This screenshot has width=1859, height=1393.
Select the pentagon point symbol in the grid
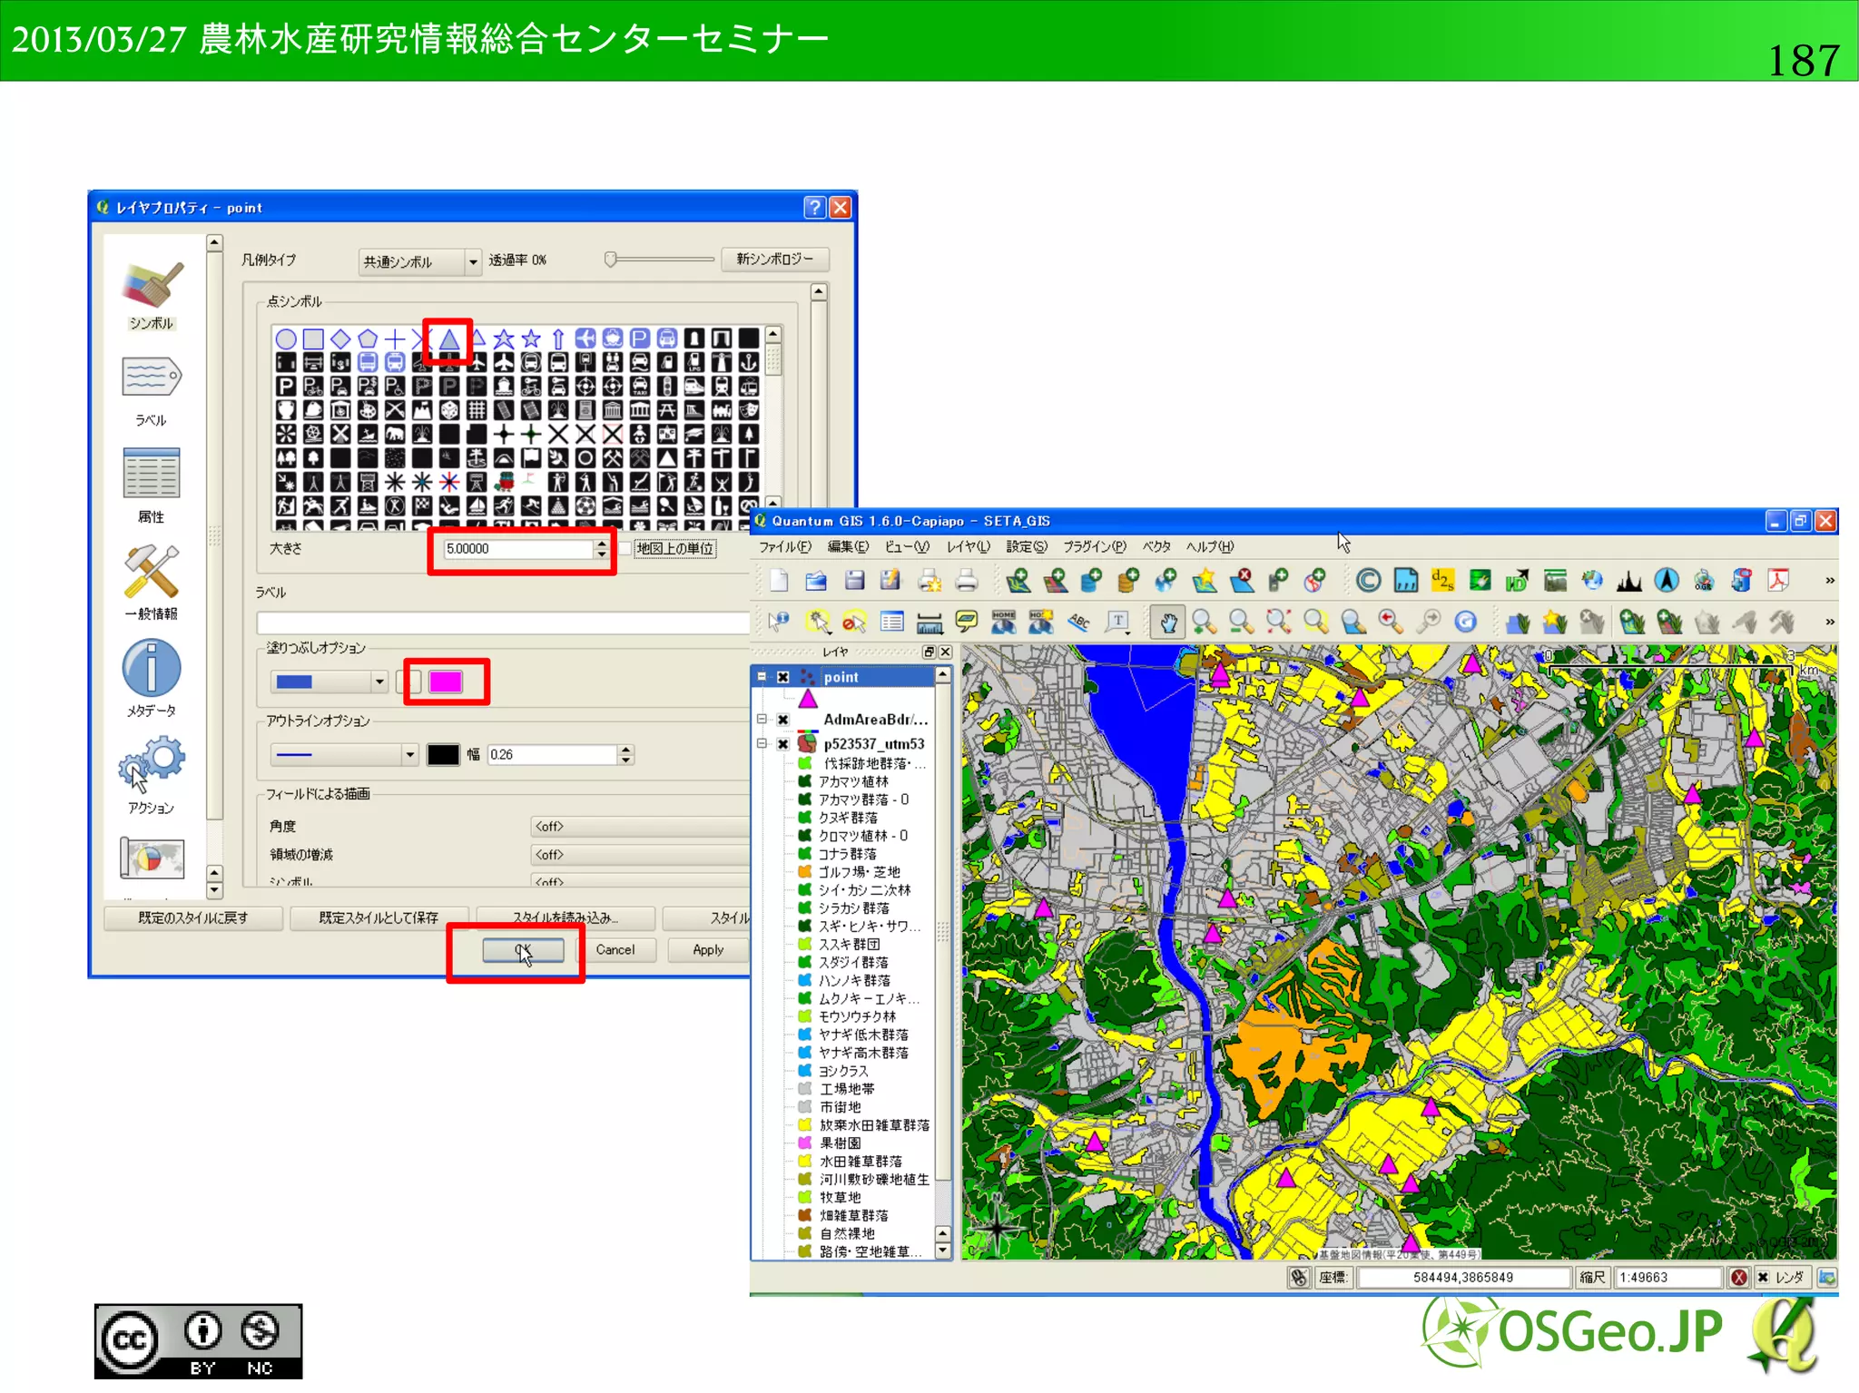coord(368,339)
